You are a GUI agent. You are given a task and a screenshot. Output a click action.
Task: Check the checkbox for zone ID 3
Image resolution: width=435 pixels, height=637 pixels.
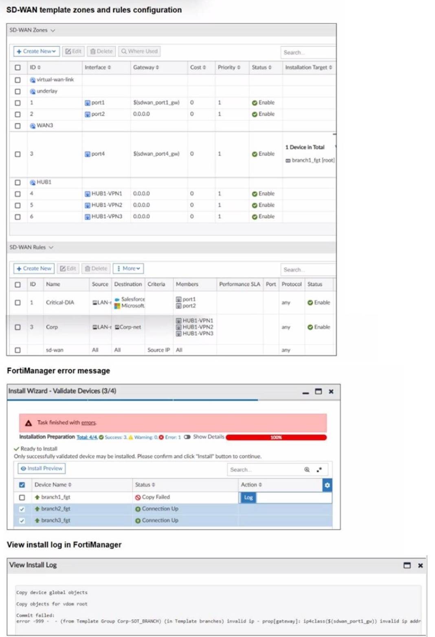(18, 154)
